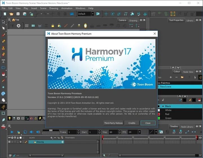Viewport: 203px width, 158px height.
Task: Open the Default workspace dropdown
Action: [92, 14]
